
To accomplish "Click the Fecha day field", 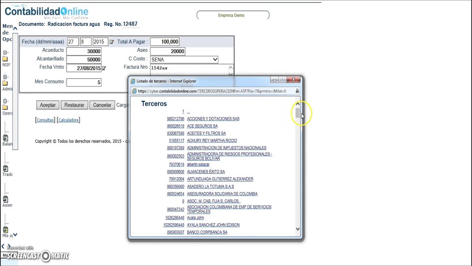I will (x=73, y=42).
